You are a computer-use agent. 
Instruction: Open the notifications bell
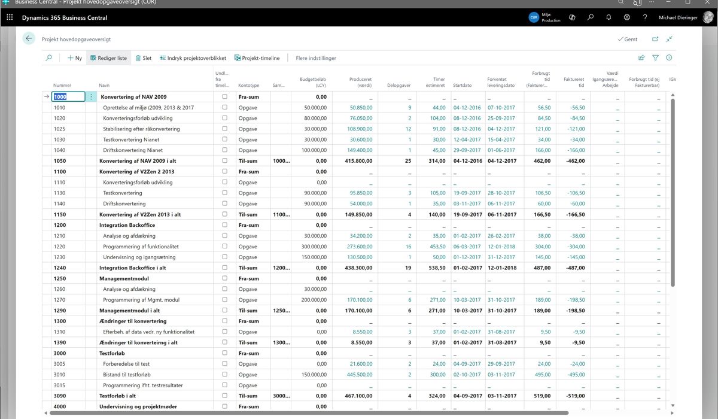coord(609,17)
